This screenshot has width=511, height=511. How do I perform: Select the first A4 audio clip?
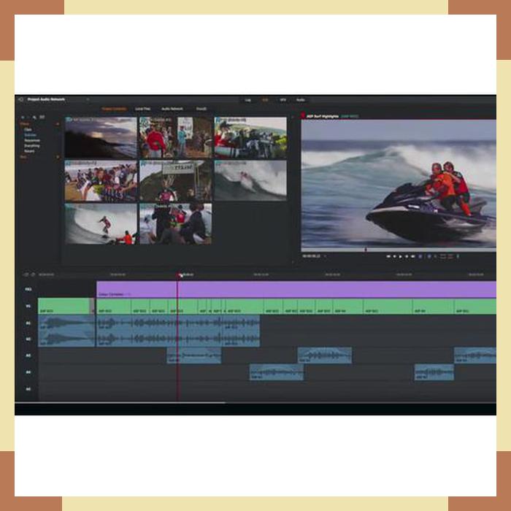tap(277, 372)
